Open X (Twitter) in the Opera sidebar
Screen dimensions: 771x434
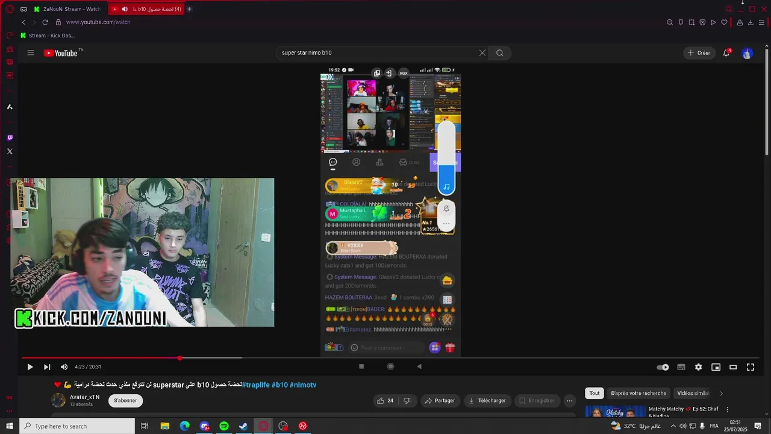[10, 151]
